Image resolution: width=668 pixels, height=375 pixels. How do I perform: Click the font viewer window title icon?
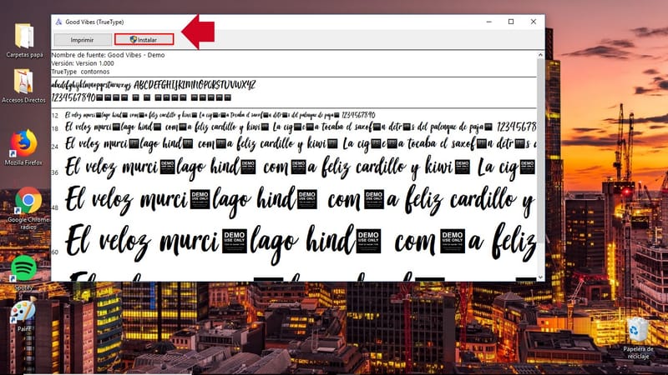pyautogui.click(x=58, y=22)
